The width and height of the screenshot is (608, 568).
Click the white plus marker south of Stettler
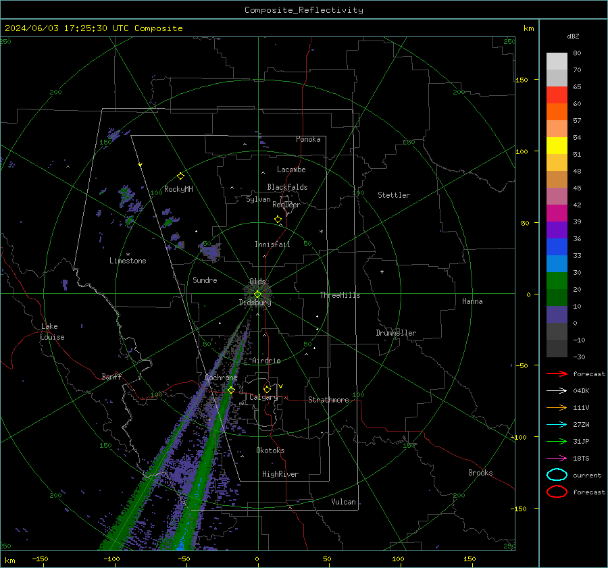click(382, 272)
